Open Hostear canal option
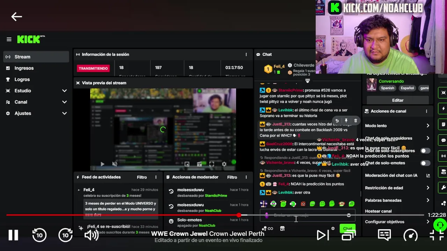 [x=378, y=211]
